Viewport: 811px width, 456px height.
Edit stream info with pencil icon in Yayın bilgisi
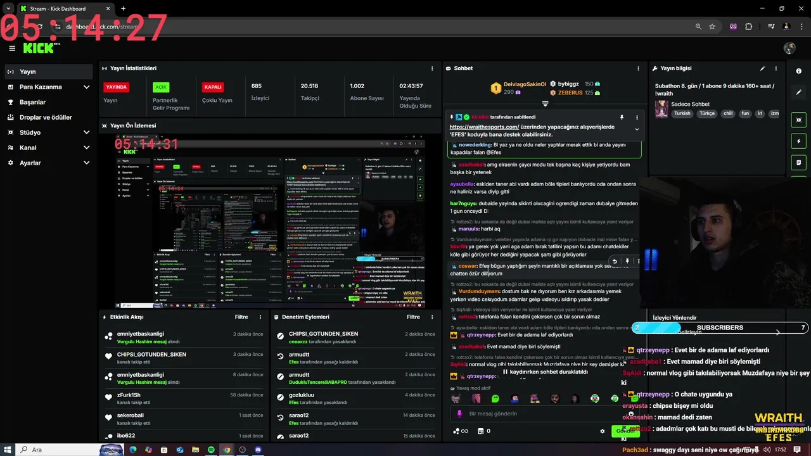pos(762,68)
